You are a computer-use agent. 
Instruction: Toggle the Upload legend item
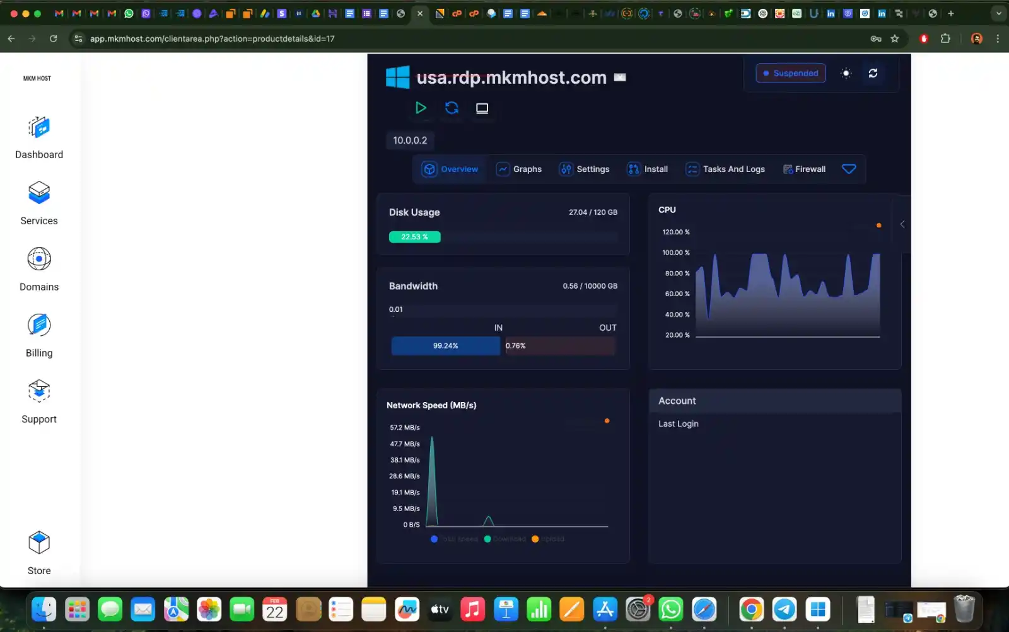(x=548, y=539)
